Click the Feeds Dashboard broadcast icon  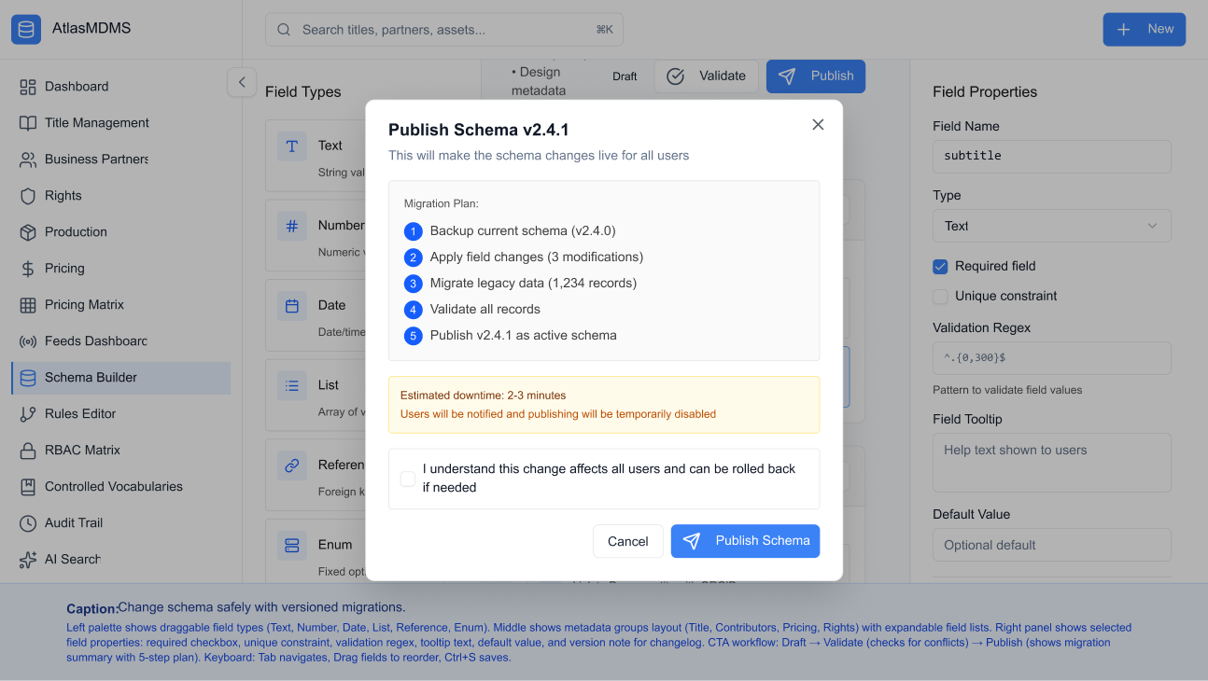tap(28, 341)
